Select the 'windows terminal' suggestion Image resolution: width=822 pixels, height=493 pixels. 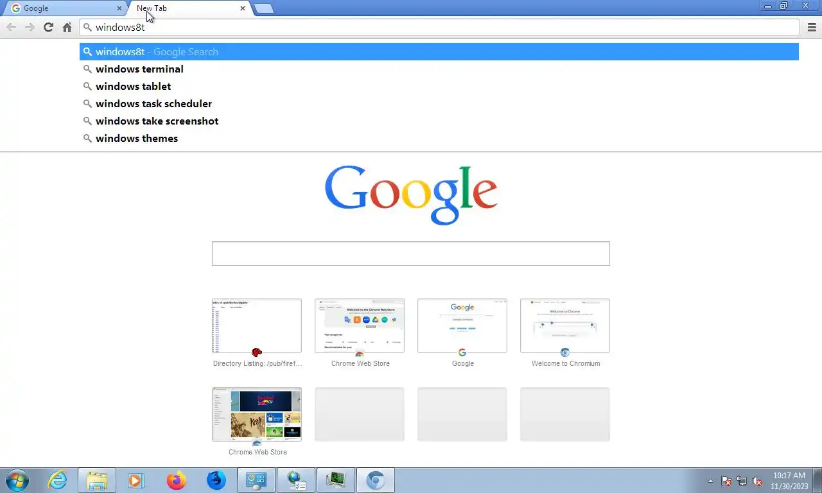tap(439, 69)
